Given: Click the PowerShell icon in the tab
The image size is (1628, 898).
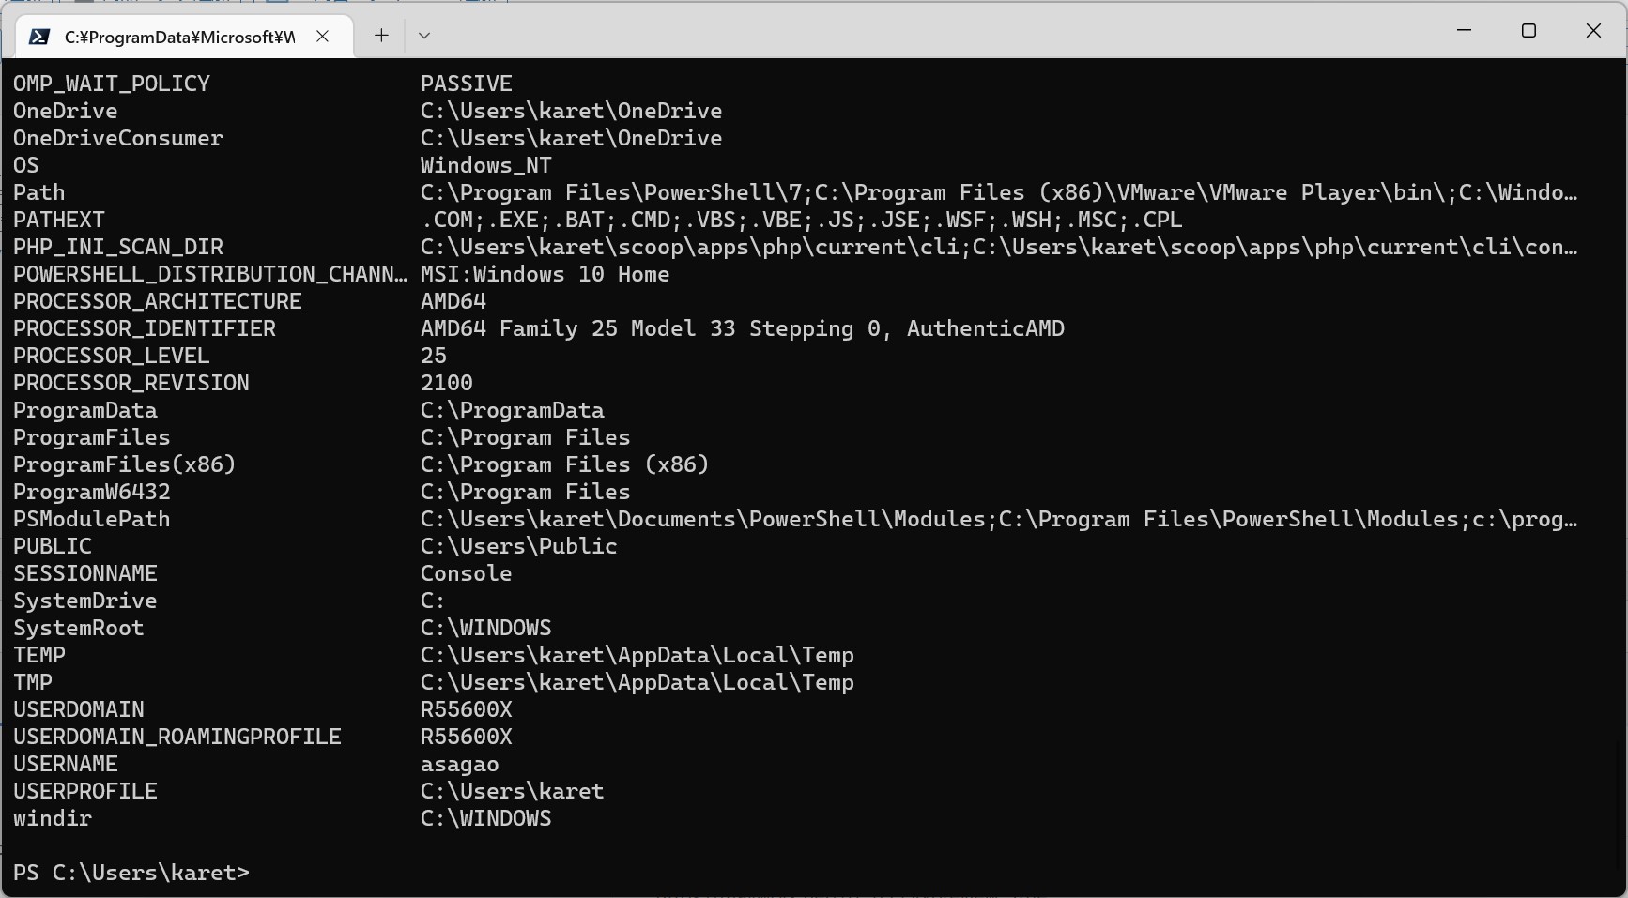Looking at the screenshot, I should pyautogui.click(x=39, y=37).
